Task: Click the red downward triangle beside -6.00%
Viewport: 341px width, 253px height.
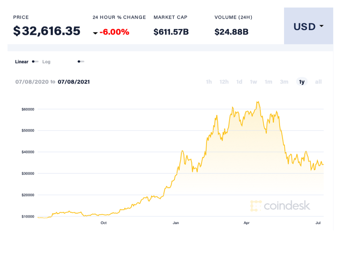Action: 96,32
